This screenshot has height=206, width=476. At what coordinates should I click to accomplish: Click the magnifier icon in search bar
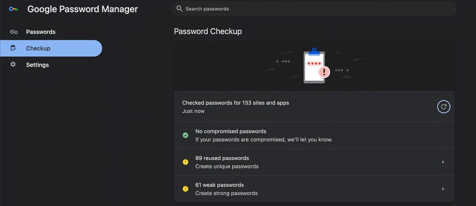click(180, 9)
